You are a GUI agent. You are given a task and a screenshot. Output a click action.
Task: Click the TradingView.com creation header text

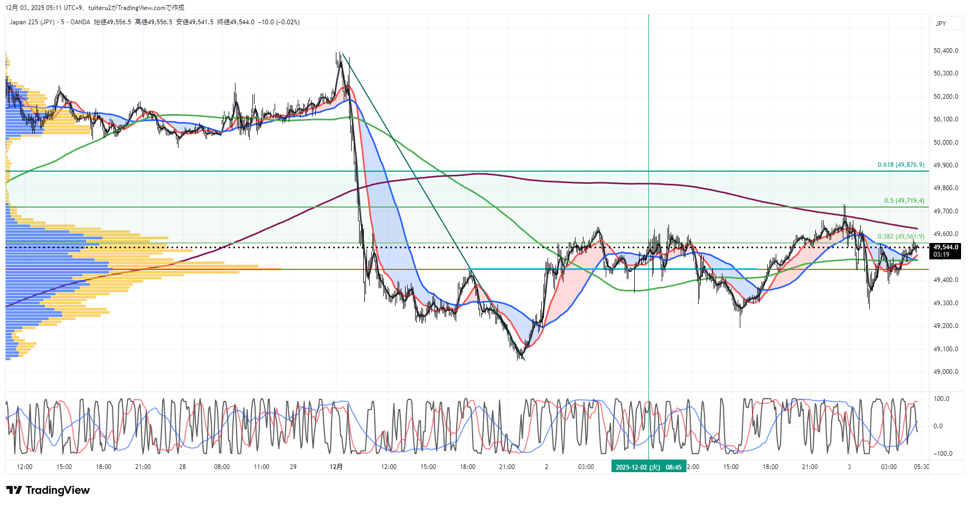click(95, 7)
